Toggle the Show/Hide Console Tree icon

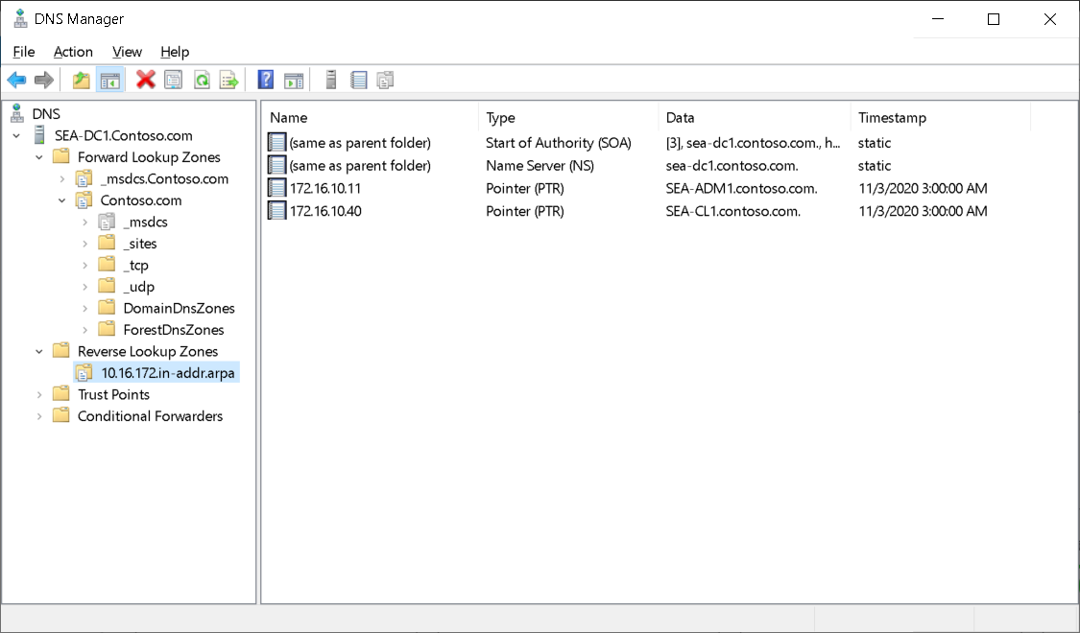click(109, 81)
